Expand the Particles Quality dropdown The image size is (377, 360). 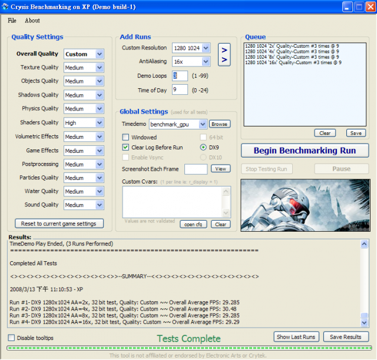tap(100, 178)
